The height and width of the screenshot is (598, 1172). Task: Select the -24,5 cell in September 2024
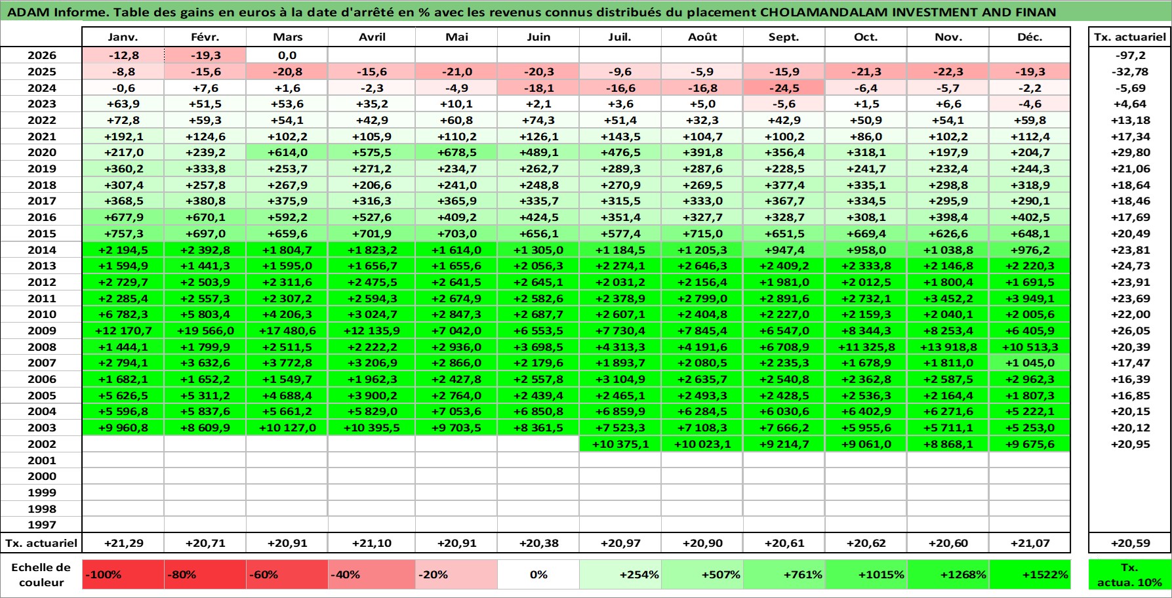(784, 88)
